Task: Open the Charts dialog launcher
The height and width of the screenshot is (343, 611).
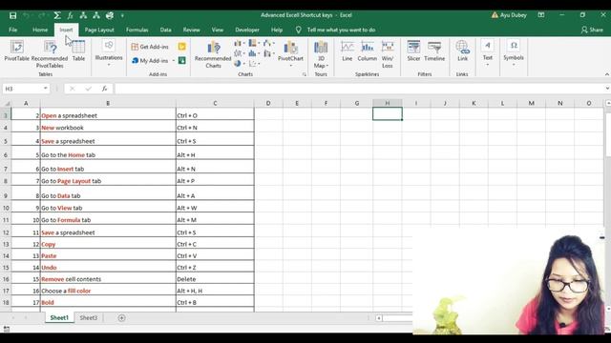Action: 304,74
